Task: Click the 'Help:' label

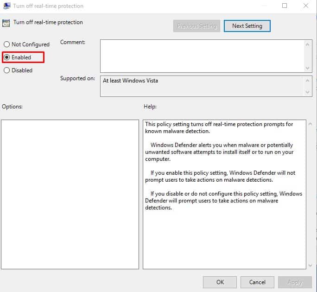Action: [x=150, y=107]
